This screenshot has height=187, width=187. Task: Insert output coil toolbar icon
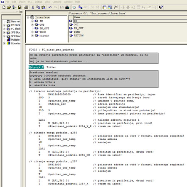pos(133,7)
